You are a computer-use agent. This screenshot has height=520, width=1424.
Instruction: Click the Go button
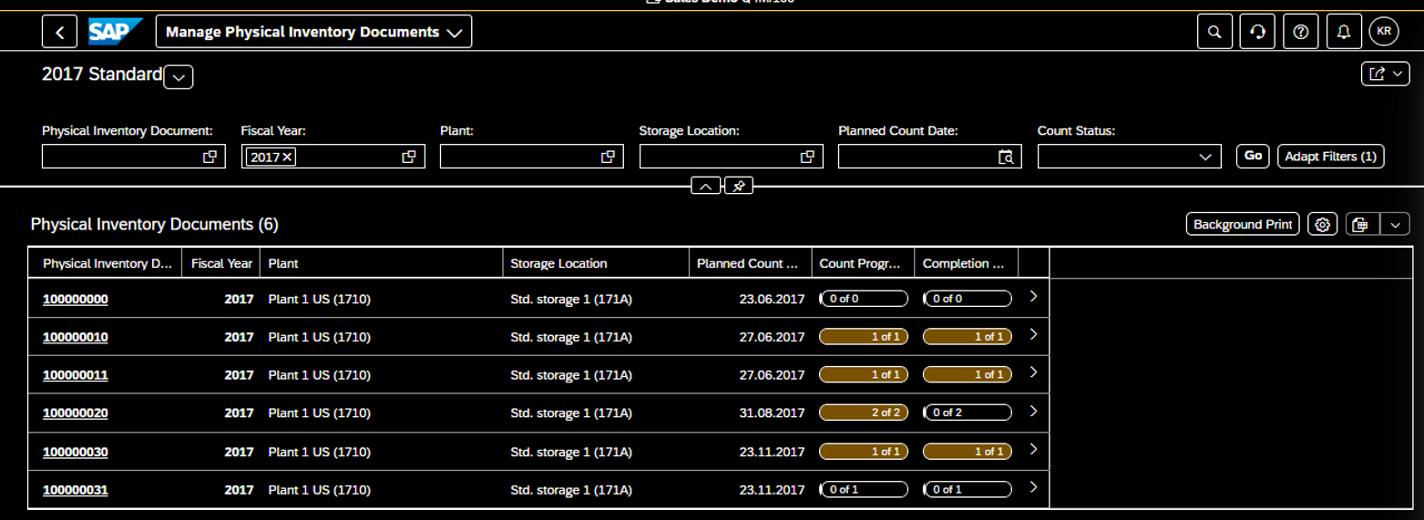pos(1253,156)
